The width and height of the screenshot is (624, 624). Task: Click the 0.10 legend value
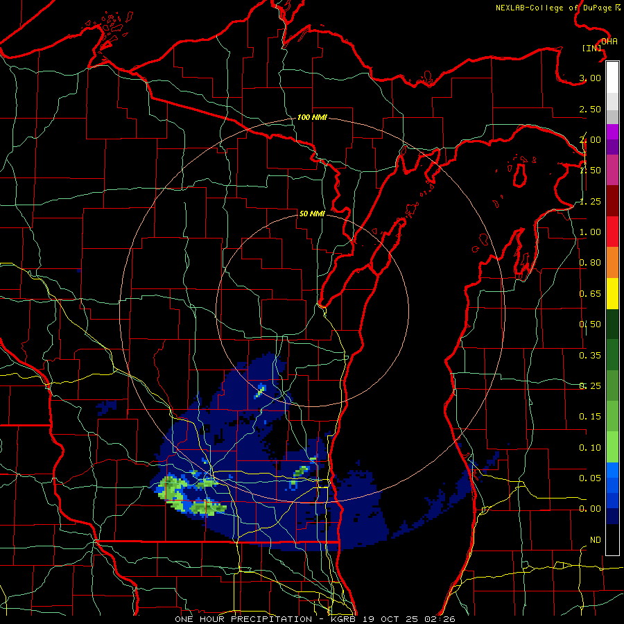pos(590,448)
